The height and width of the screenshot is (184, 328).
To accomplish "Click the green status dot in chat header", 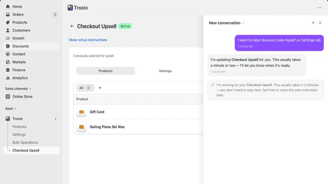I will pos(313,23).
